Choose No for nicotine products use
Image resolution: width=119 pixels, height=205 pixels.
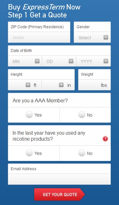82,153
